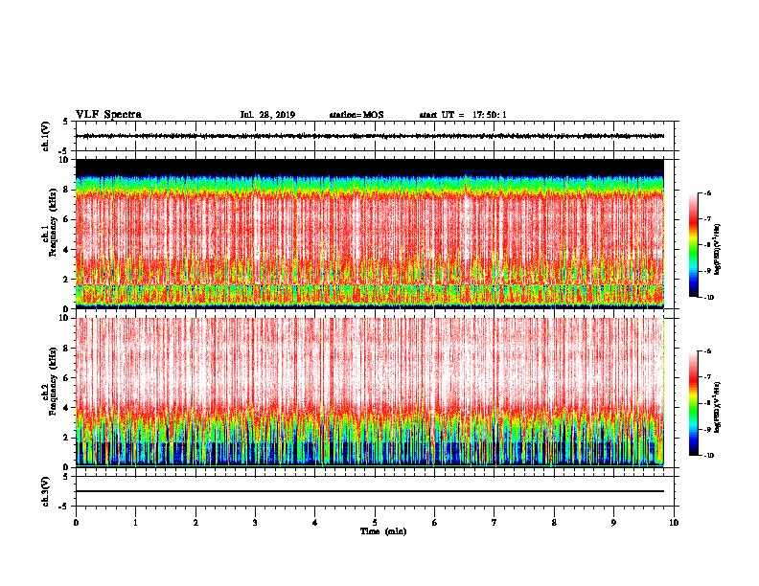759x586 pixels.
Task: Click the "-10" label on ch.2 colorbar
Action: (x=709, y=456)
